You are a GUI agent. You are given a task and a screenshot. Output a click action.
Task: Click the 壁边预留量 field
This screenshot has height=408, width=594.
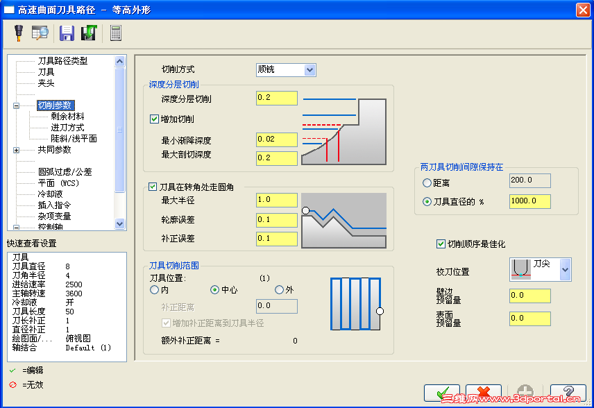click(529, 296)
